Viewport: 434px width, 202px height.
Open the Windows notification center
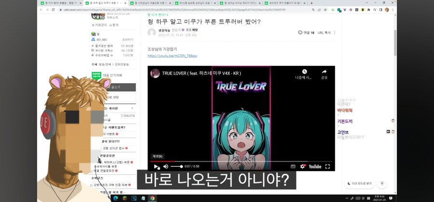pos(391,198)
